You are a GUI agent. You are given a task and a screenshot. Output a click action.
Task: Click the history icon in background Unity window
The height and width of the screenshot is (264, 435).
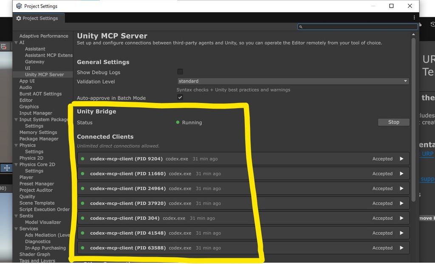432,24
